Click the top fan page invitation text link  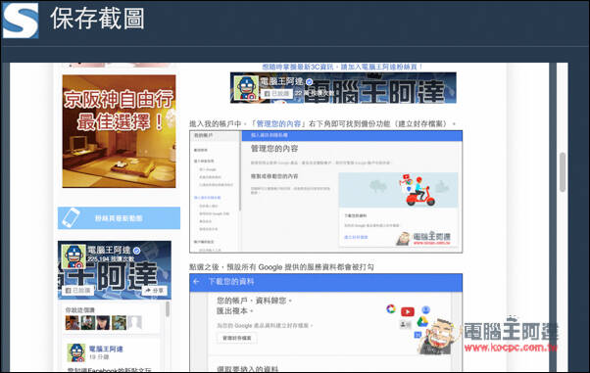(x=342, y=67)
